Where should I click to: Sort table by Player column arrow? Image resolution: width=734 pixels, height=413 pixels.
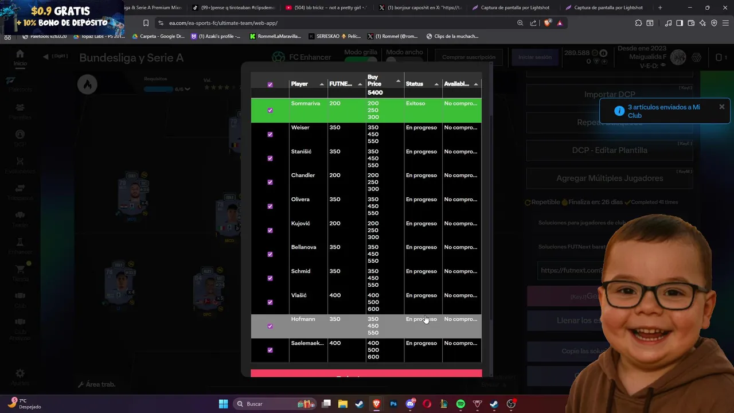click(x=322, y=84)
